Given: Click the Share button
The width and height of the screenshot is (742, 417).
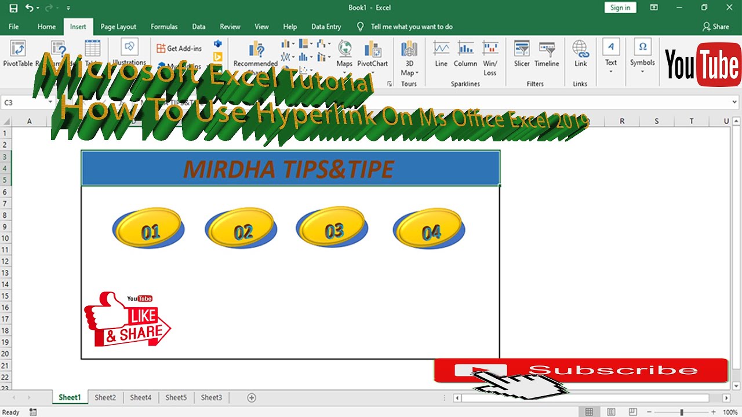Looking at the screenshot, I should [716, 27].
